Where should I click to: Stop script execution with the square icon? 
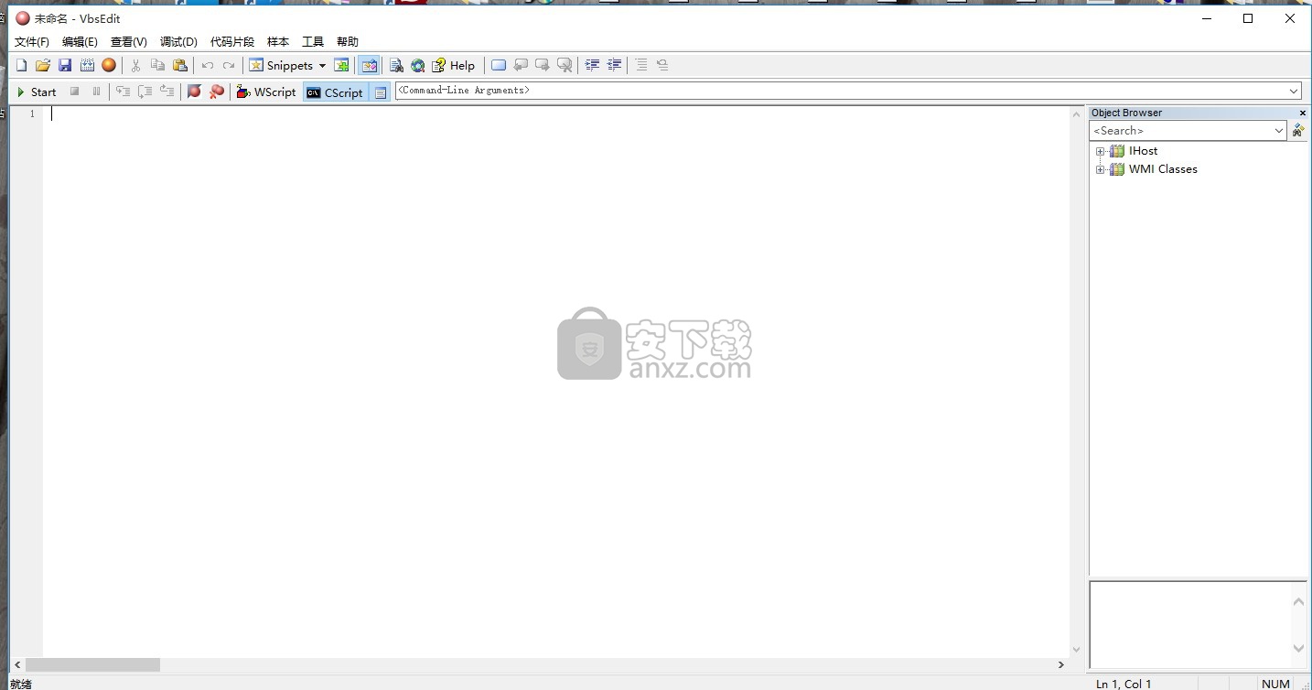(x=75, y=92)
